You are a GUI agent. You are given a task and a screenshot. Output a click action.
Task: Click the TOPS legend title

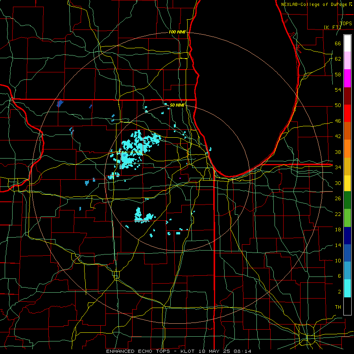point(346,23)
